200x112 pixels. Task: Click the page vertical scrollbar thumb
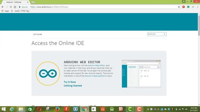199,26
